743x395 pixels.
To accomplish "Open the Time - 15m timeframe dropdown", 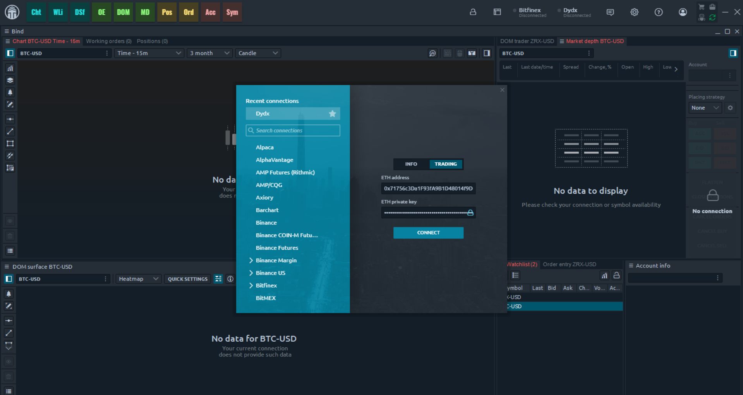I will pyautogui.click(x=149, y=53).
